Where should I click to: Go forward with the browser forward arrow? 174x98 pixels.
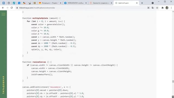pos(7,8)
